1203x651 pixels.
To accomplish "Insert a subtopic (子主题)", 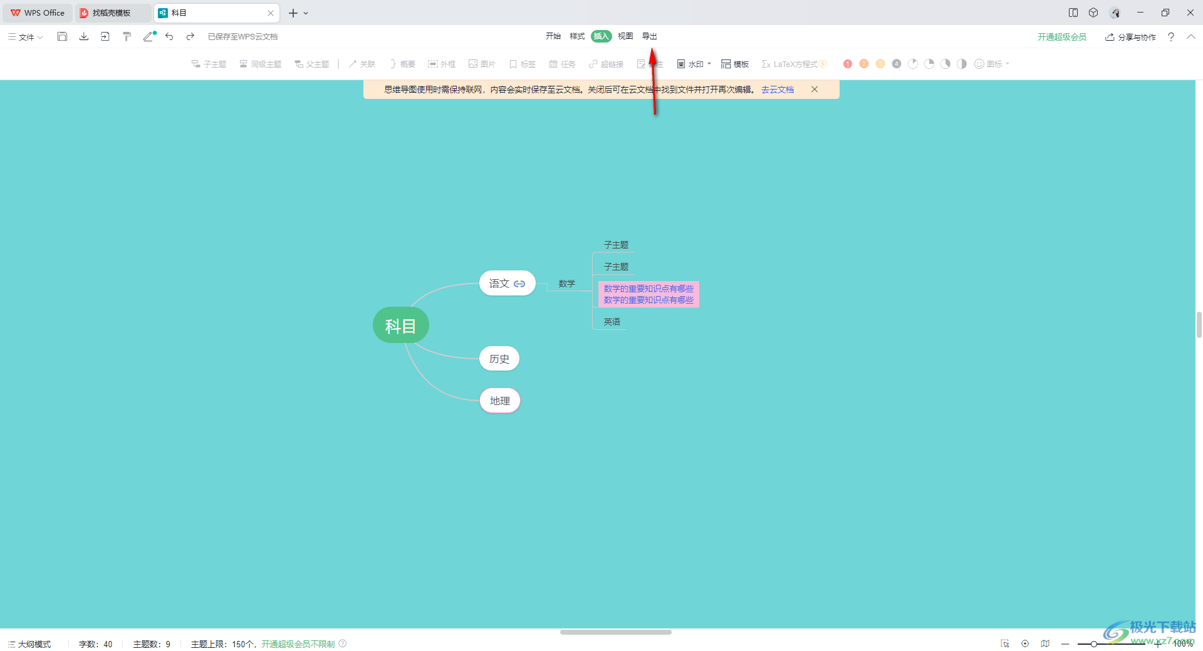I will (209, 64).
